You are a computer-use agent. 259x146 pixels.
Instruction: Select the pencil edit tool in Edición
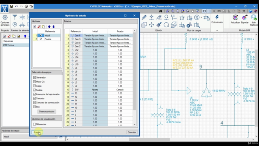point(144,17)
